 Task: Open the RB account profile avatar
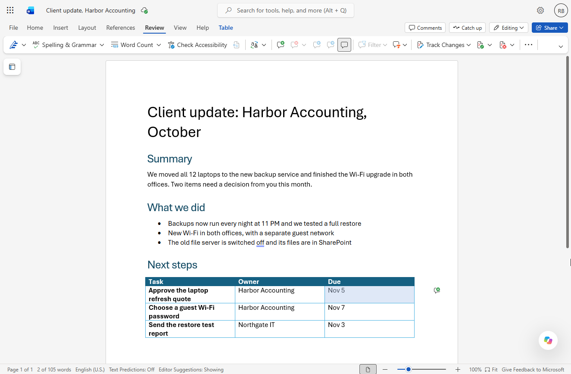561,10
